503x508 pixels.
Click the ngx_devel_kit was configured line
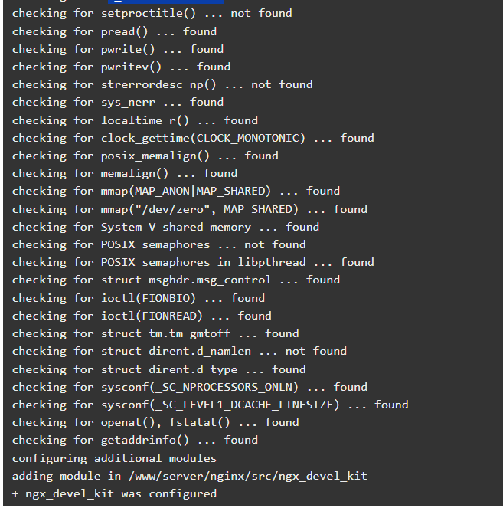click(x=114, y=493)
